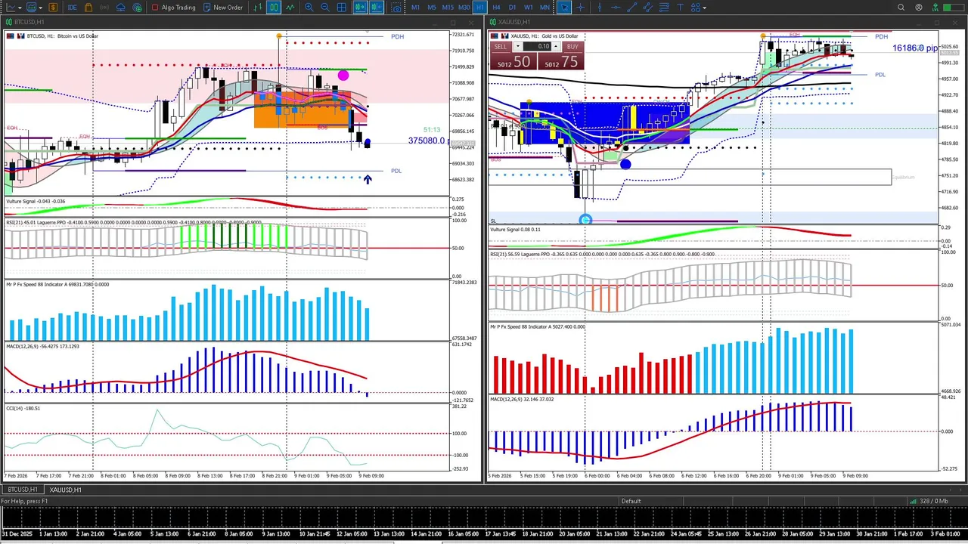Click the dollar-sign trading icon
Screen dimensions: 968x544
tap(53, 8)
